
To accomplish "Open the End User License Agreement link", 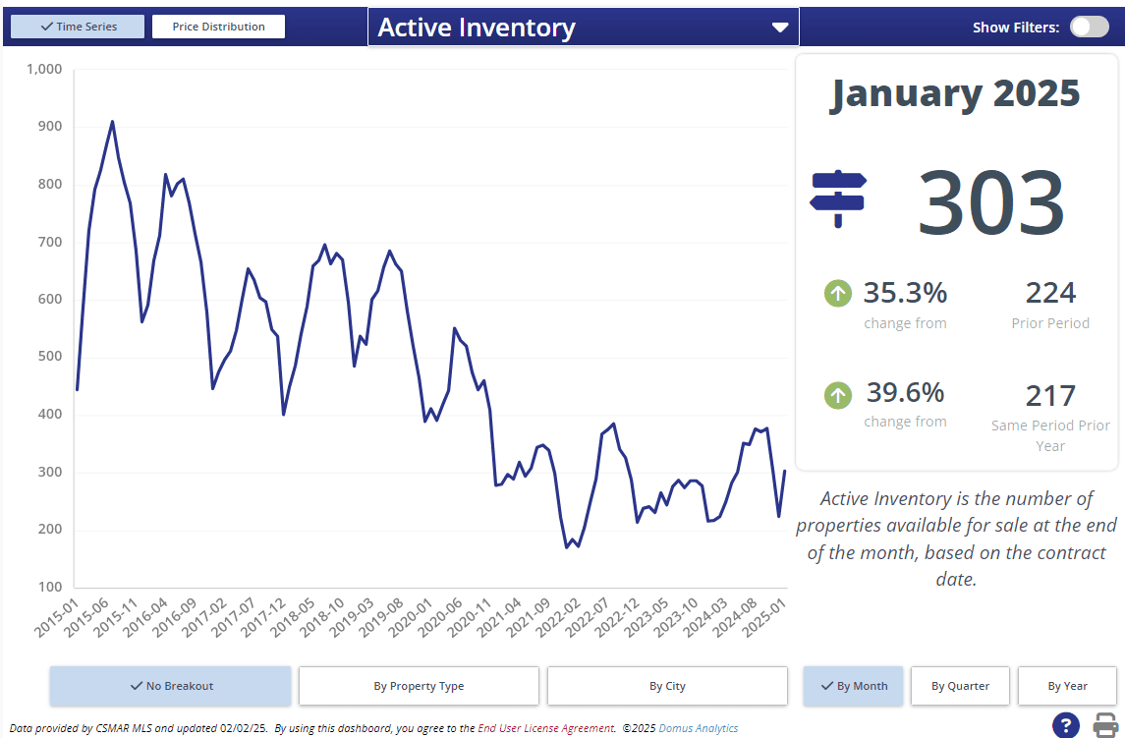I will [x=546, y=728].
